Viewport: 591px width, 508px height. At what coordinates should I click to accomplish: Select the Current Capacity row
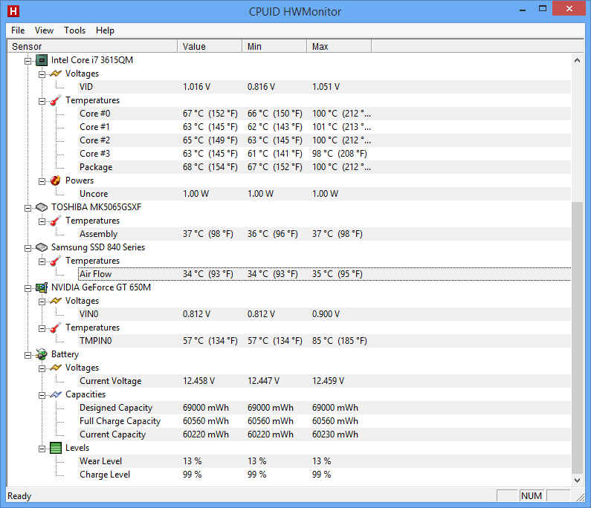(324, 434)
